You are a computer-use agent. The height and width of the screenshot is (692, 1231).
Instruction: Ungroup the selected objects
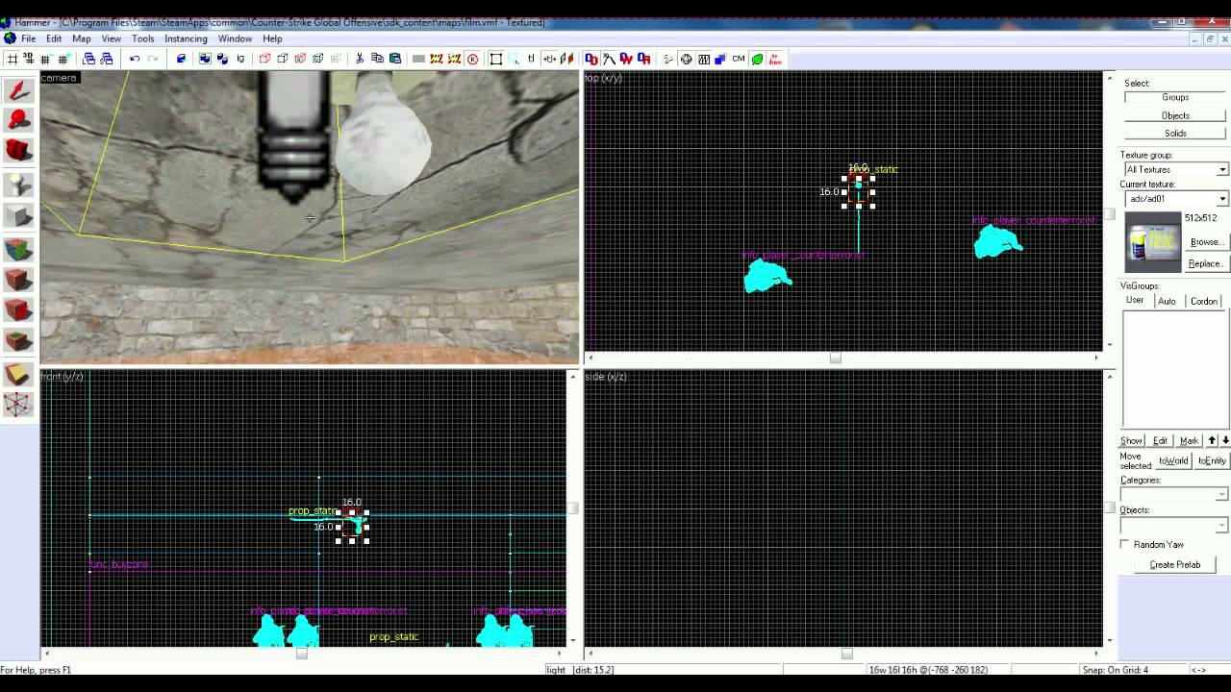222,59
